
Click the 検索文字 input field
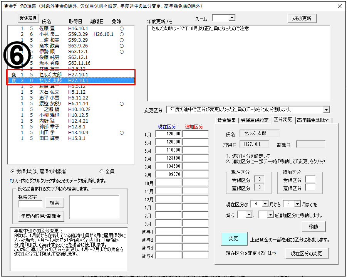click(30, 204)
